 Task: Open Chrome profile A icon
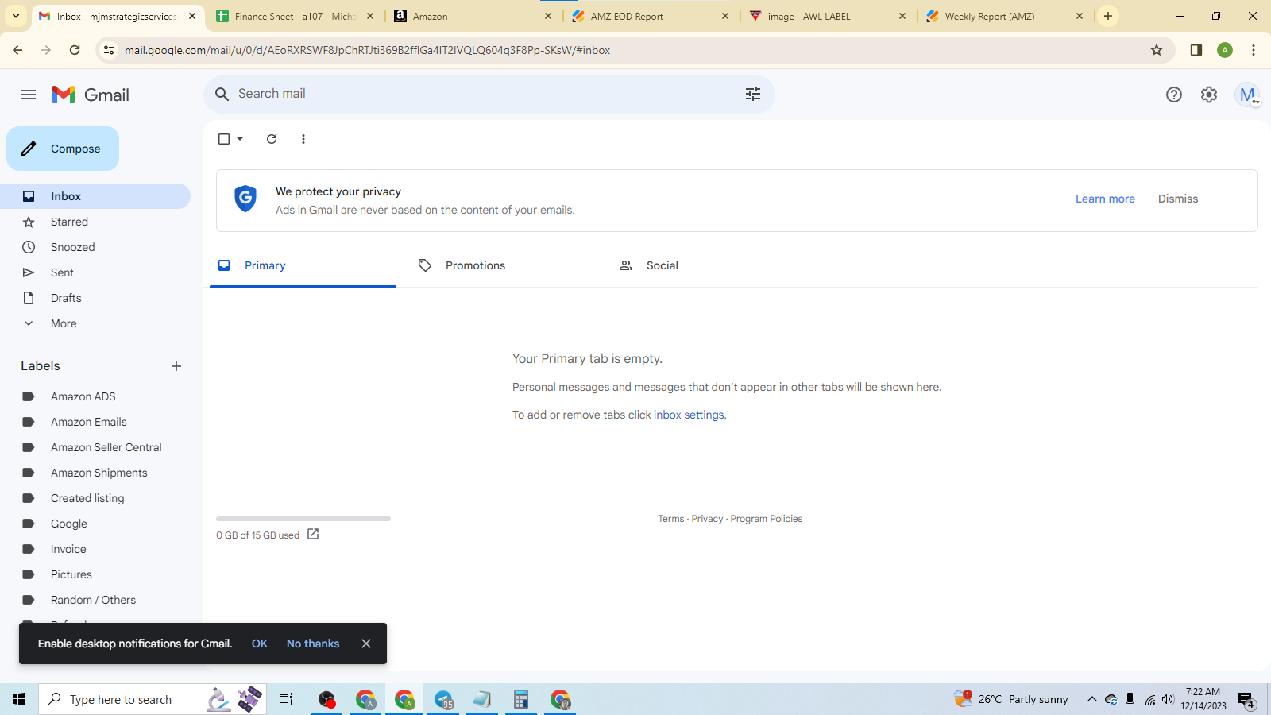point(1225,50)
